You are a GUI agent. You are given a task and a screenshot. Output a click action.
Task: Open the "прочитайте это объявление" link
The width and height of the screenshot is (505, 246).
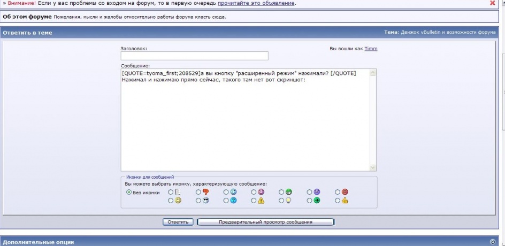click(256, 3)
